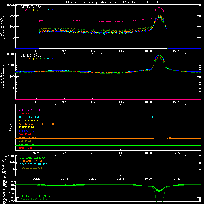Screen dimensions: 204x204
Task: Click the DECIMATION_ENERGY legend entry
Action: tap(33, 158)
